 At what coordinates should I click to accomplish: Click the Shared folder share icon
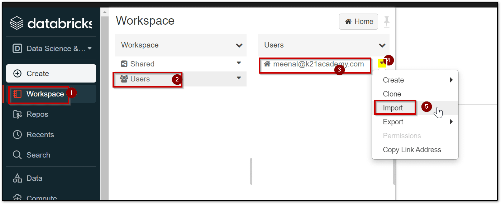click(x=124, y=64)
